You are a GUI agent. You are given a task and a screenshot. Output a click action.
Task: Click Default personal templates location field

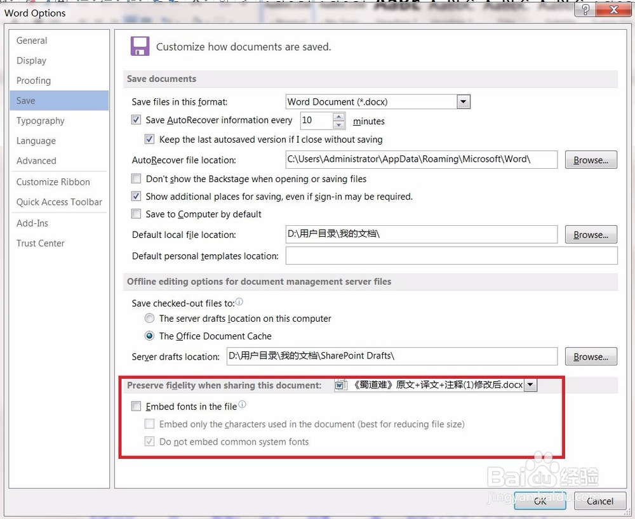(x=451, y=256)
